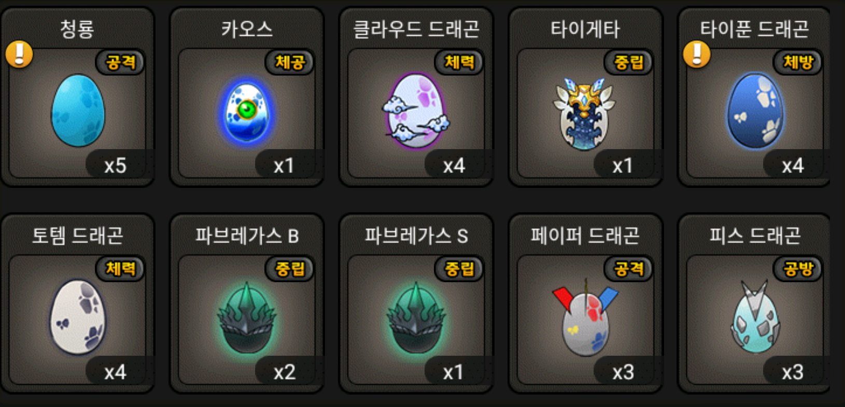This screenshot has height=407, width=845.
Task: Click the 중립 tag on 타이게타 card
Action: pos(628,63)
